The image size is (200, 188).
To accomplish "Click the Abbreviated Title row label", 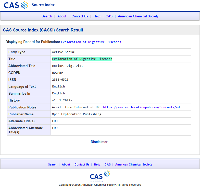I will point(22,66).
